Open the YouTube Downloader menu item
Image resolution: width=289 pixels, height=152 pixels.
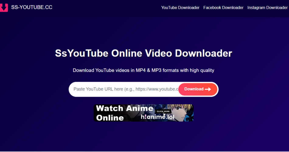pos(180,8)
